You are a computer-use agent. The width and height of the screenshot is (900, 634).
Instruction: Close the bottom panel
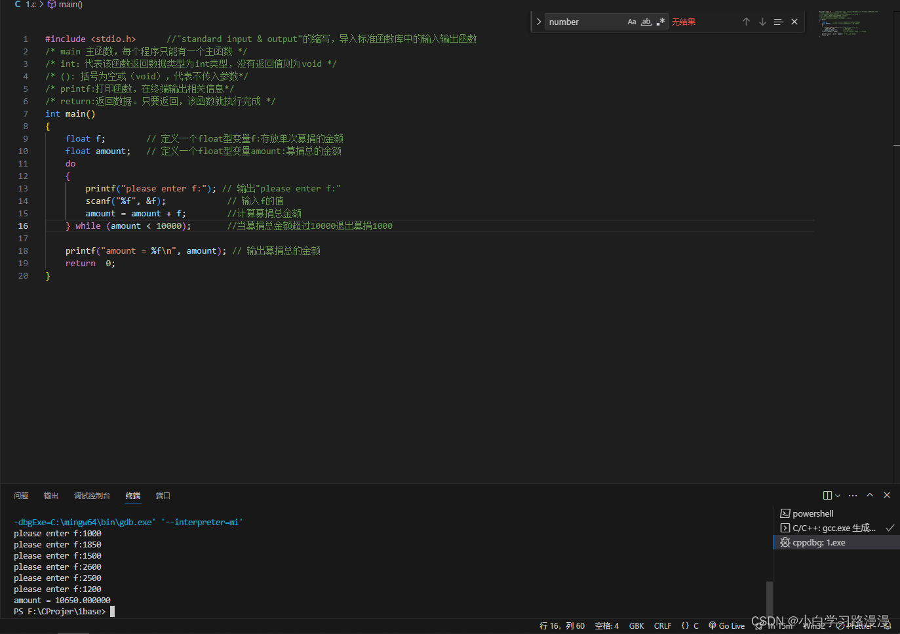(x=887, y=496)
